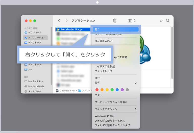Click the preview pane vertical scrollbar
The image size is (194, 133).
[x=172, y=53]
